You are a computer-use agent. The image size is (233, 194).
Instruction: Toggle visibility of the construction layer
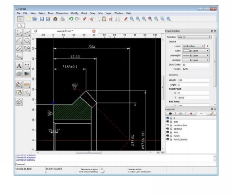click(x=168, y=125)
